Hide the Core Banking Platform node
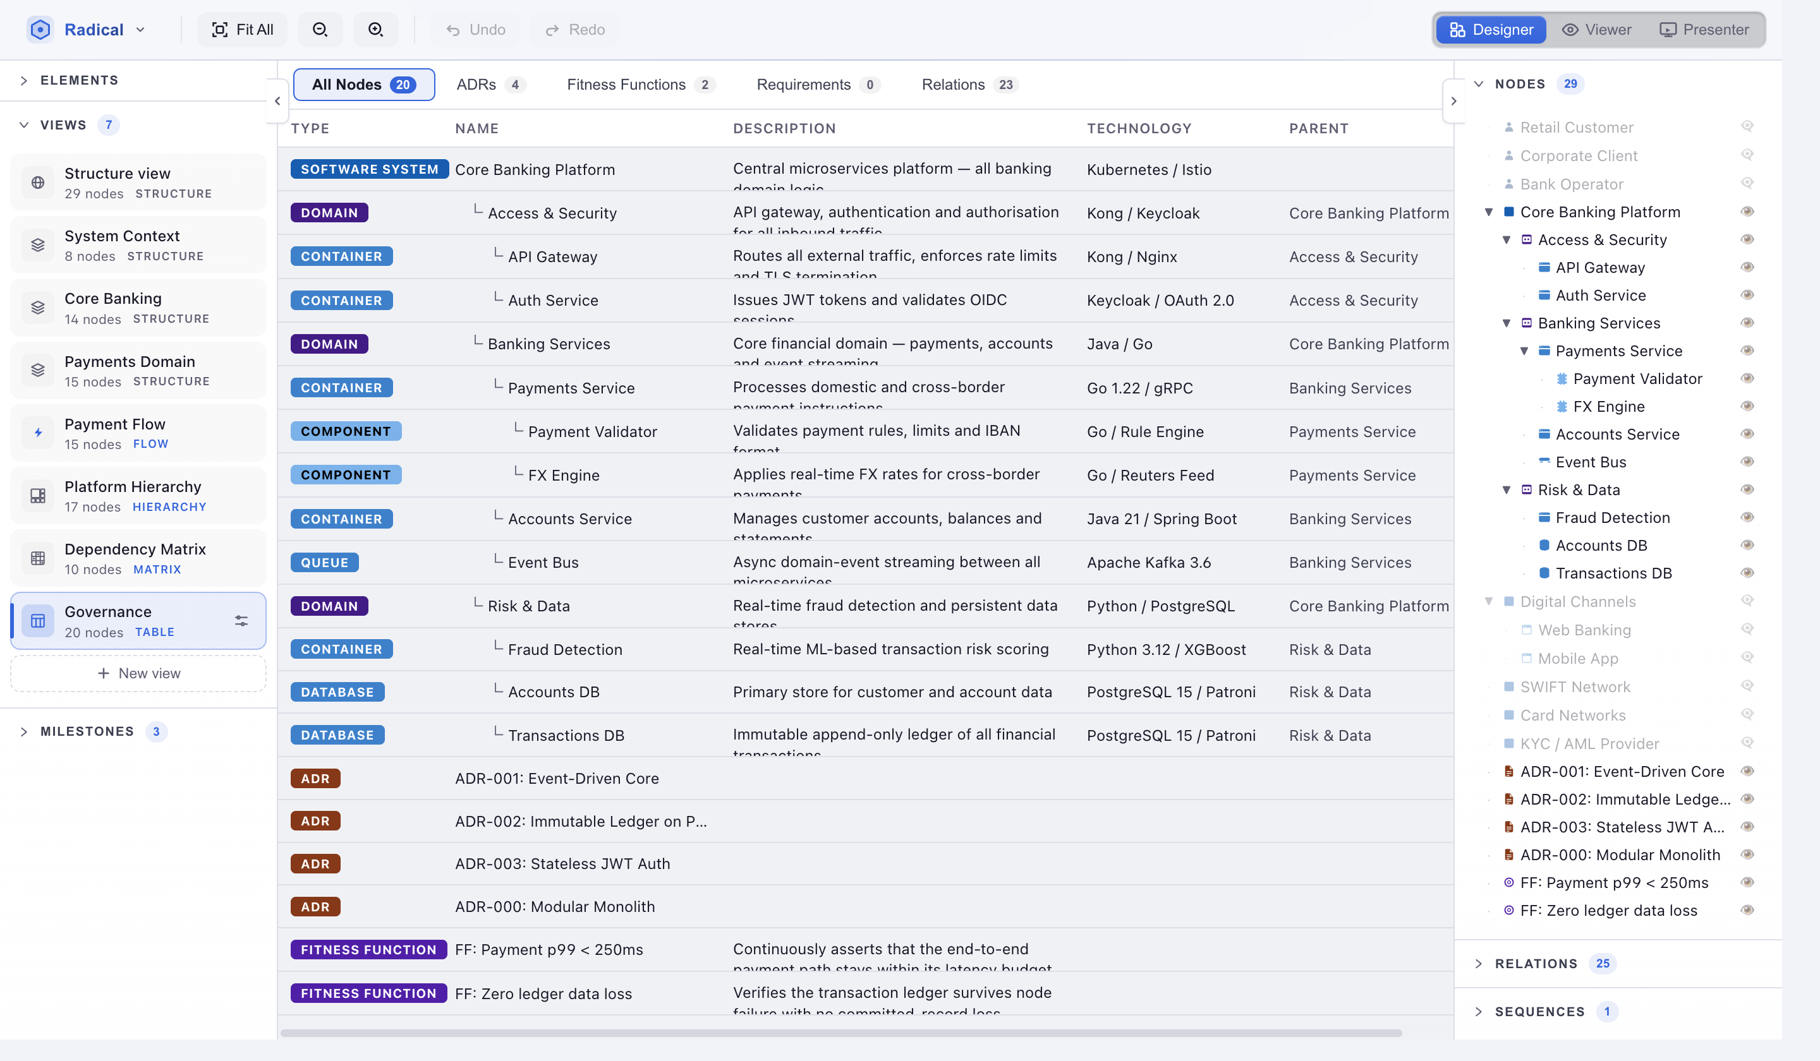1820x1061 pixels. (x=1747, y=212)
